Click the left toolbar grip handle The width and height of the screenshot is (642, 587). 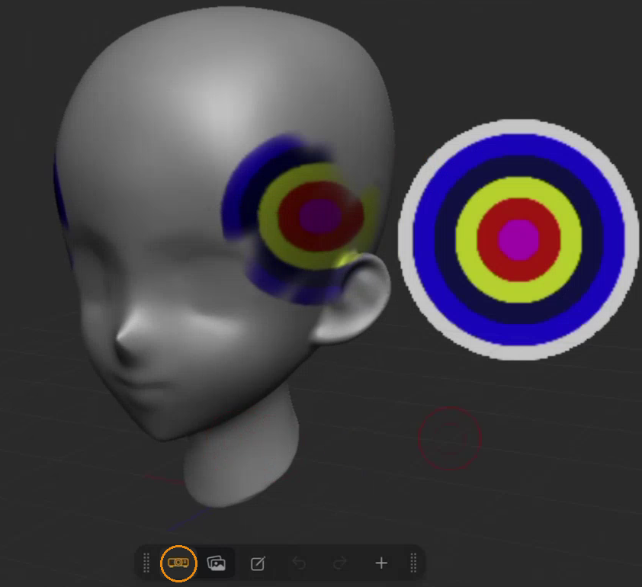(146, 563)
